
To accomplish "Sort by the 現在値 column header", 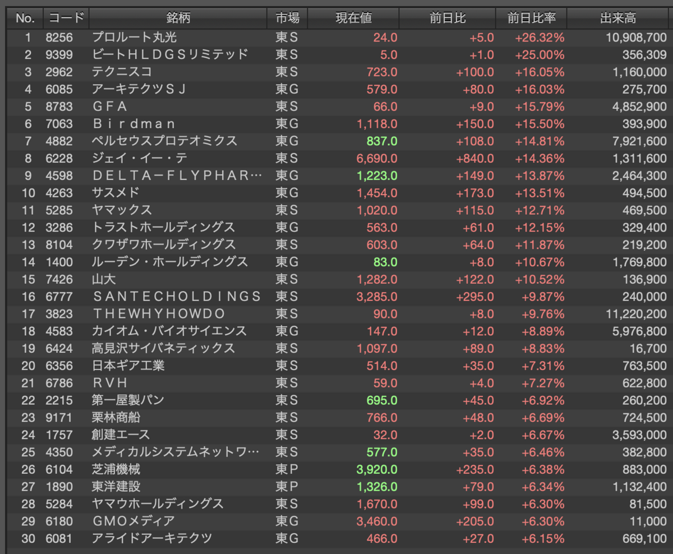I will click(x=353, y=18).
